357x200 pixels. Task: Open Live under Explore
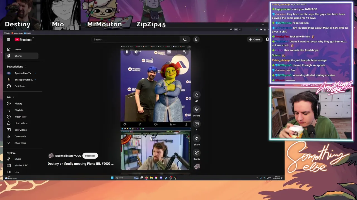tap(22, 172)
